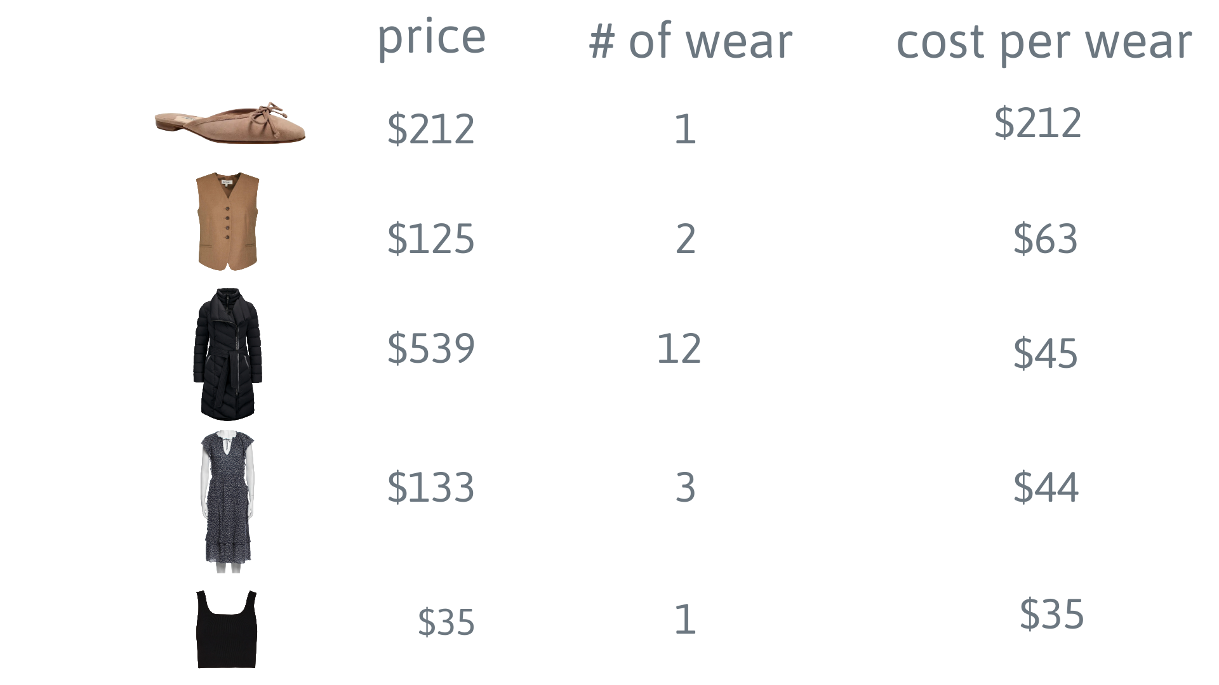Image resolution: width=1219 pixels, height=685 pixels.
Task: Click the suede bow mule shoe image
Action: pos(230,124)
